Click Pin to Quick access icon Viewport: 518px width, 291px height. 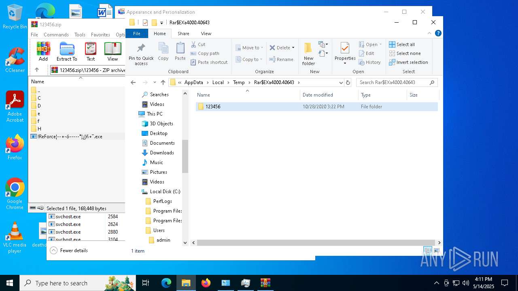(141, 54)
